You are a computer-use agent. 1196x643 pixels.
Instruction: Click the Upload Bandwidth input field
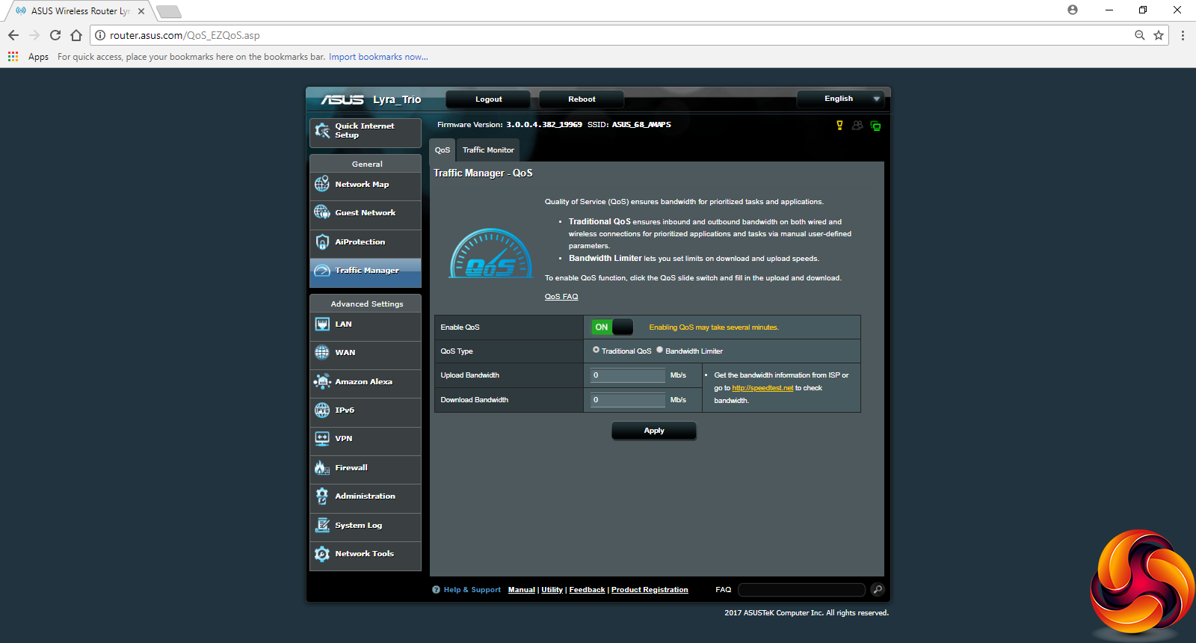tap(627, 375)
